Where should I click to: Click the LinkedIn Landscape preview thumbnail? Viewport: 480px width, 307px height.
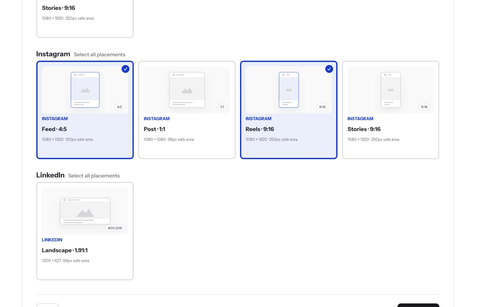[85, 211]
